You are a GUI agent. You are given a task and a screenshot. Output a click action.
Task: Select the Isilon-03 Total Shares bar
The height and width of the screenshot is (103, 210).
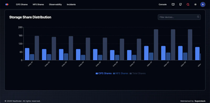point(190,45)
